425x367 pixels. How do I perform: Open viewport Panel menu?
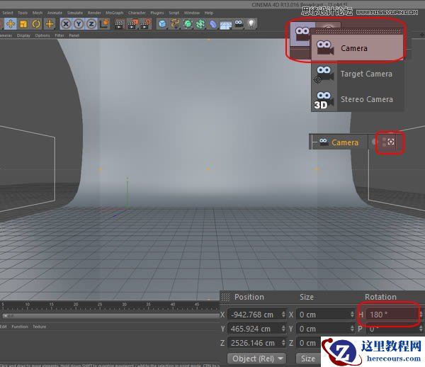pos(74,35)
